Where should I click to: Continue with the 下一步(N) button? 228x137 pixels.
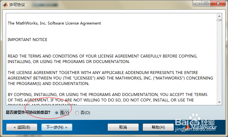(x=57, y=127)
